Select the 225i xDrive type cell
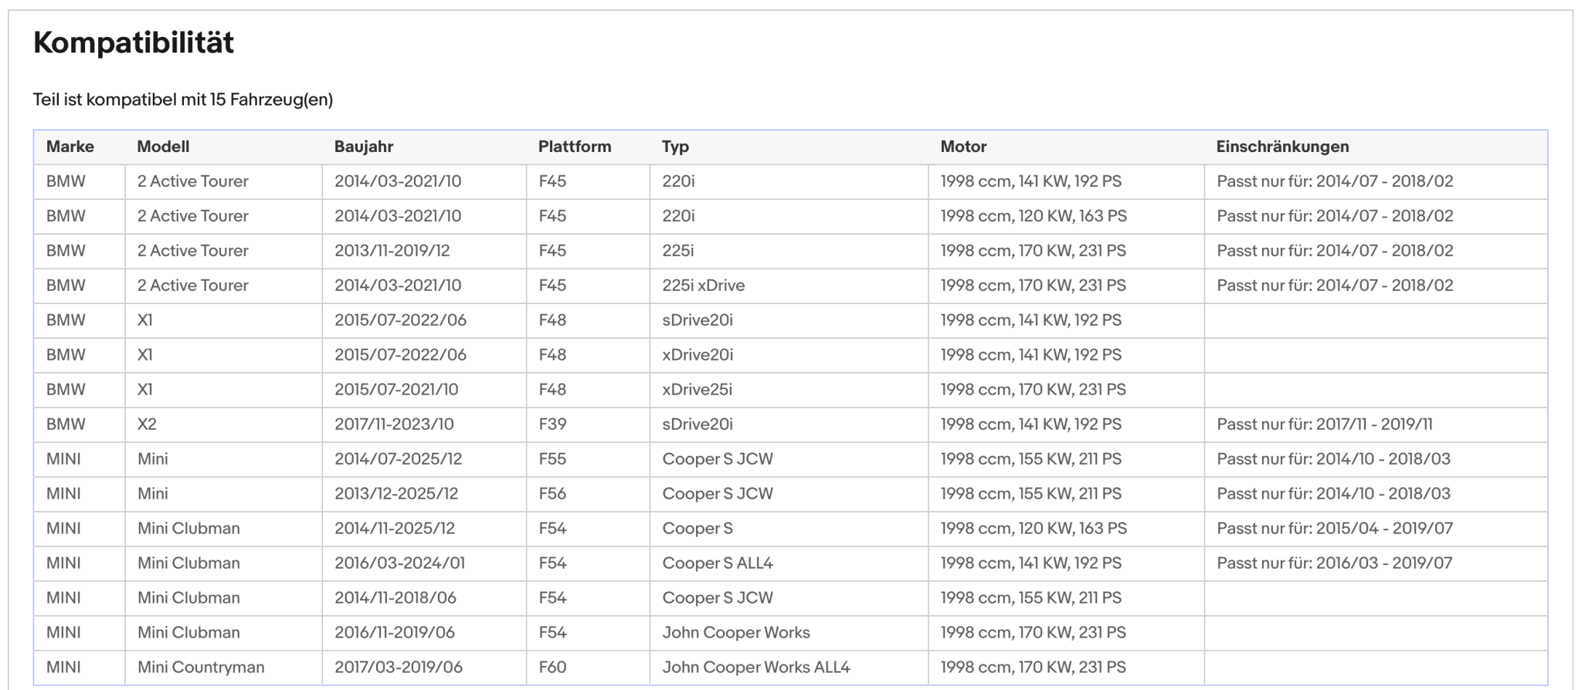1582x690 pixels. (x=789, y=286)
